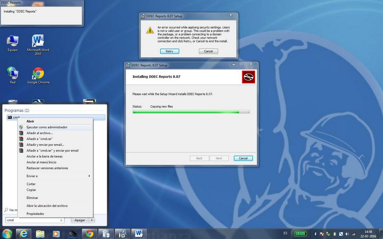Viewport: 383px width, 239px height.
Task: Select Añadir al archivo... menu entry
Action: pyautogui.click(x=55, y=133)
